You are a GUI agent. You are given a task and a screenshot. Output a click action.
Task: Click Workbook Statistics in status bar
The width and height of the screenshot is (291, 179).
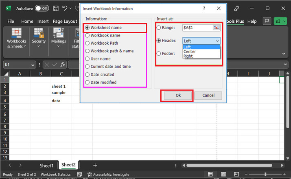pos(56,175)
